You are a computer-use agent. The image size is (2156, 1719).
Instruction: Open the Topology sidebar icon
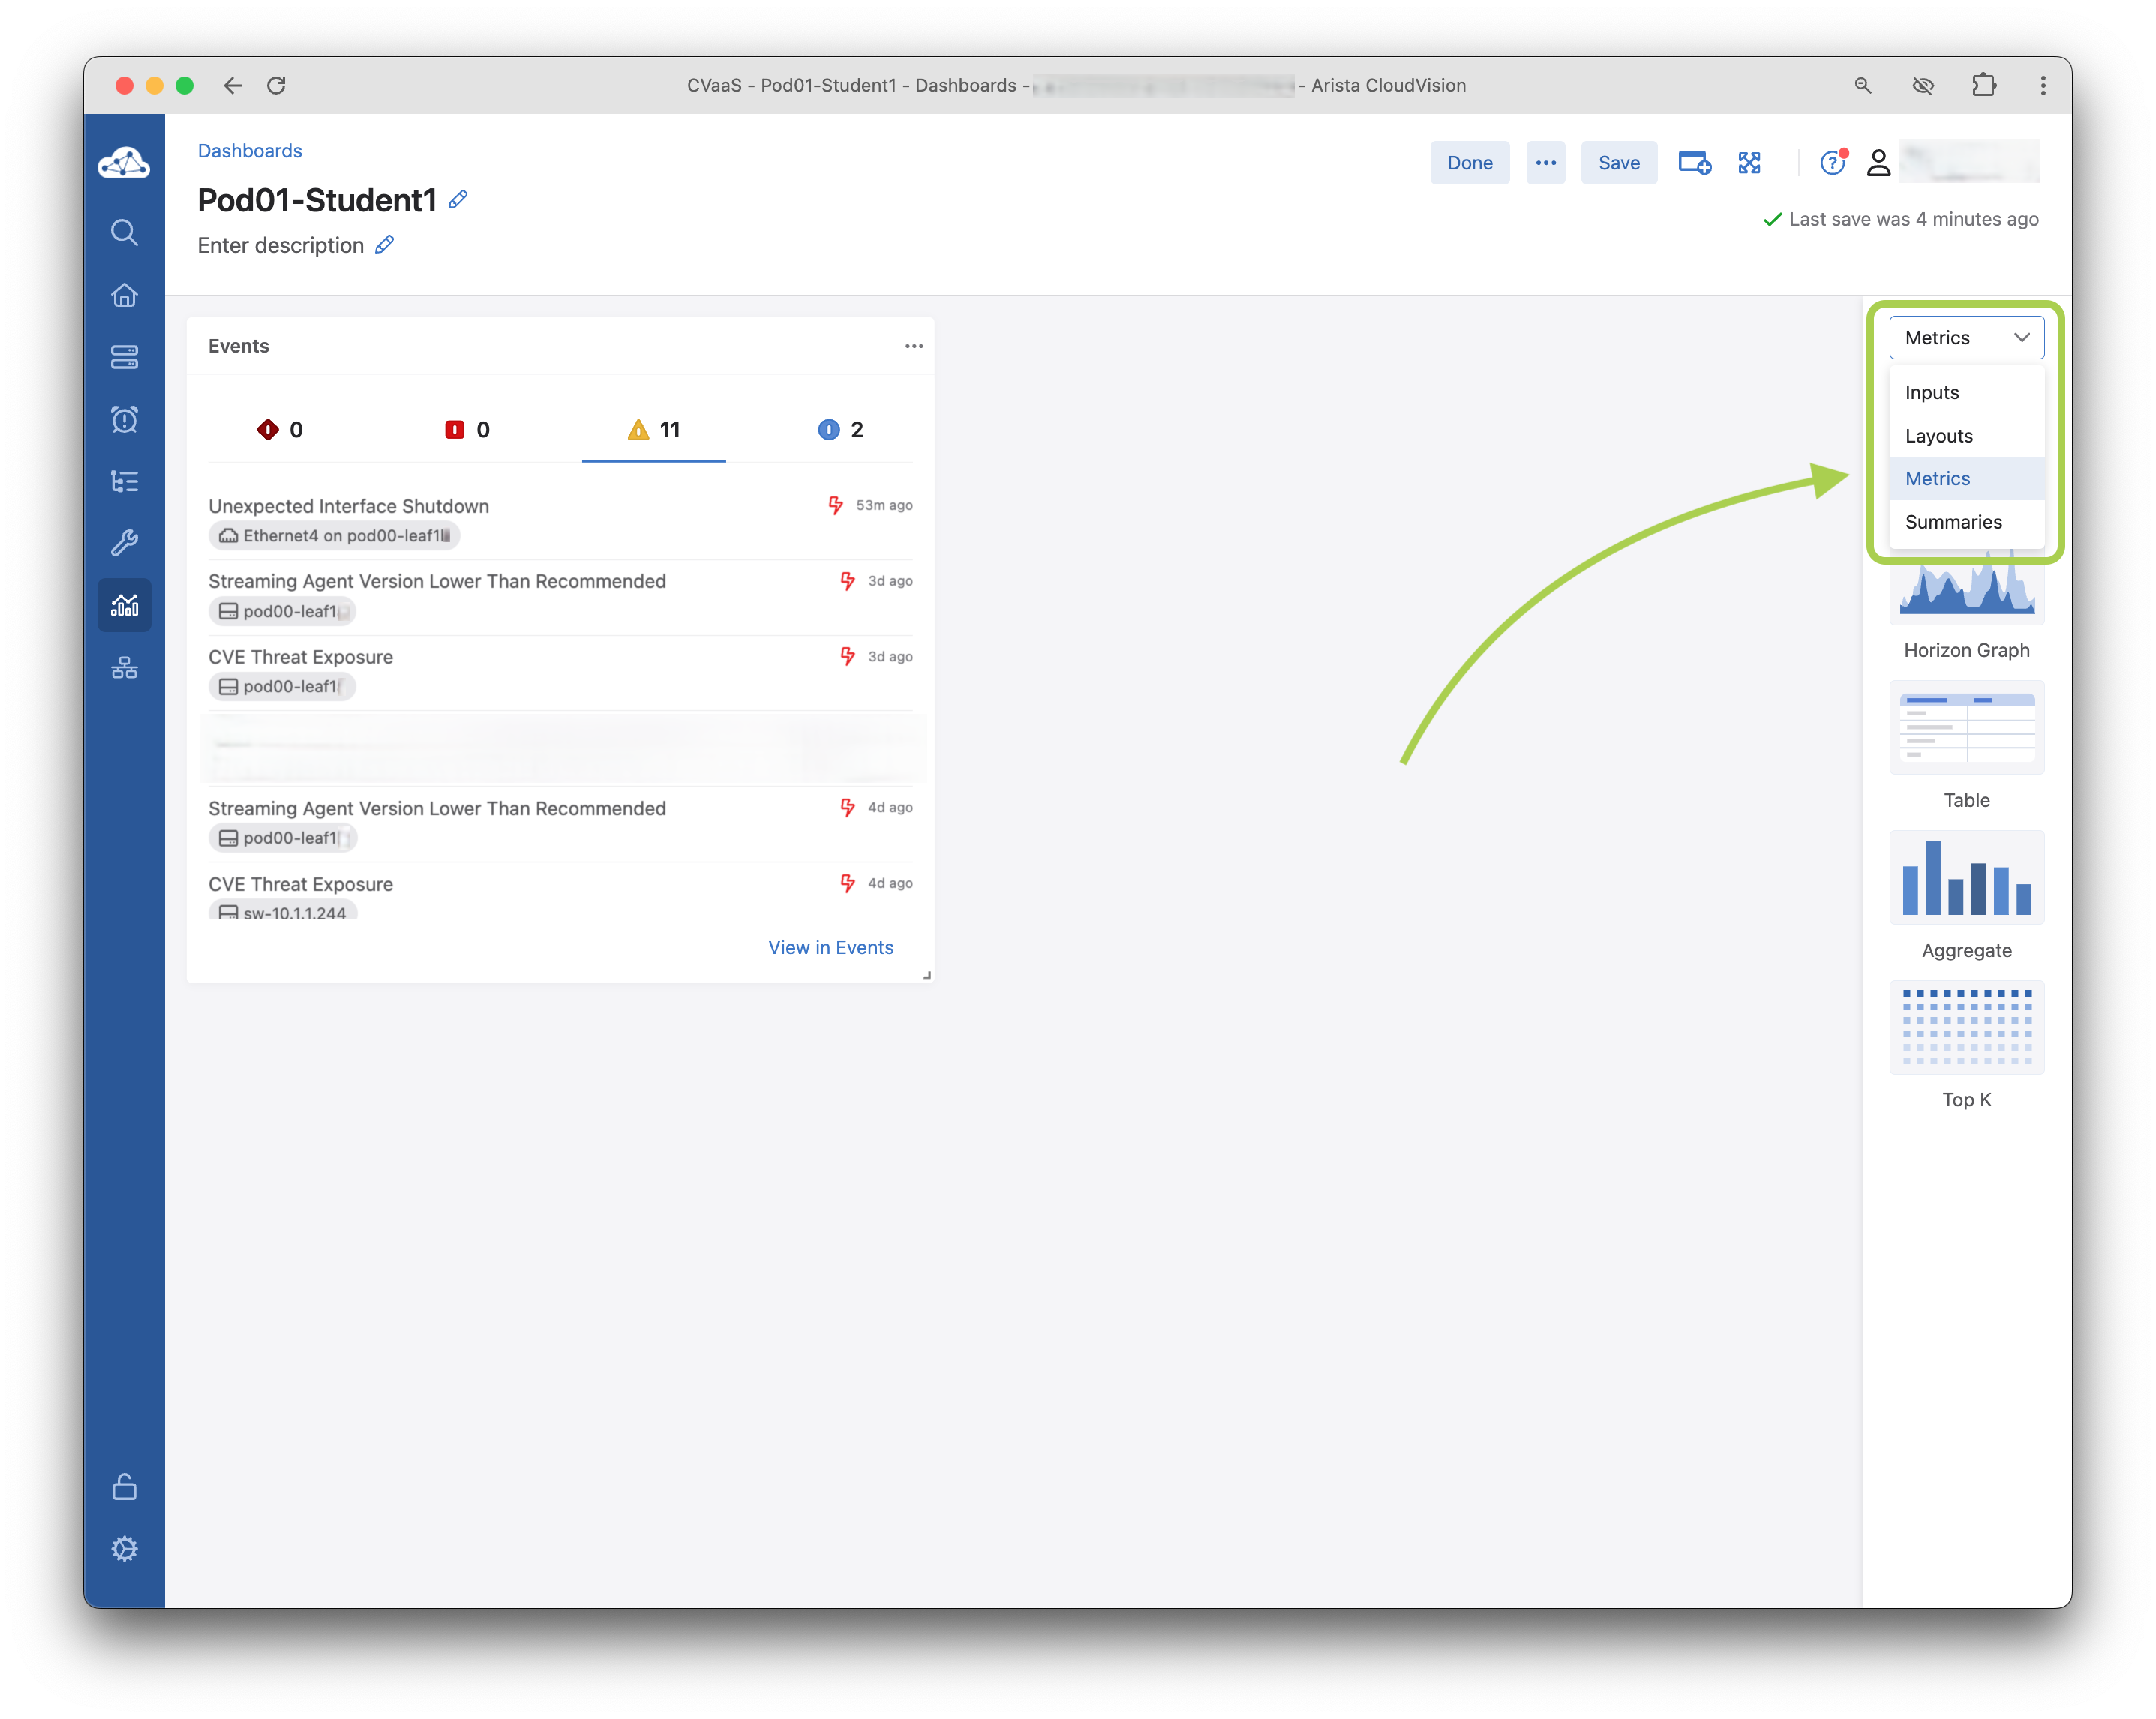pos(124,668)
